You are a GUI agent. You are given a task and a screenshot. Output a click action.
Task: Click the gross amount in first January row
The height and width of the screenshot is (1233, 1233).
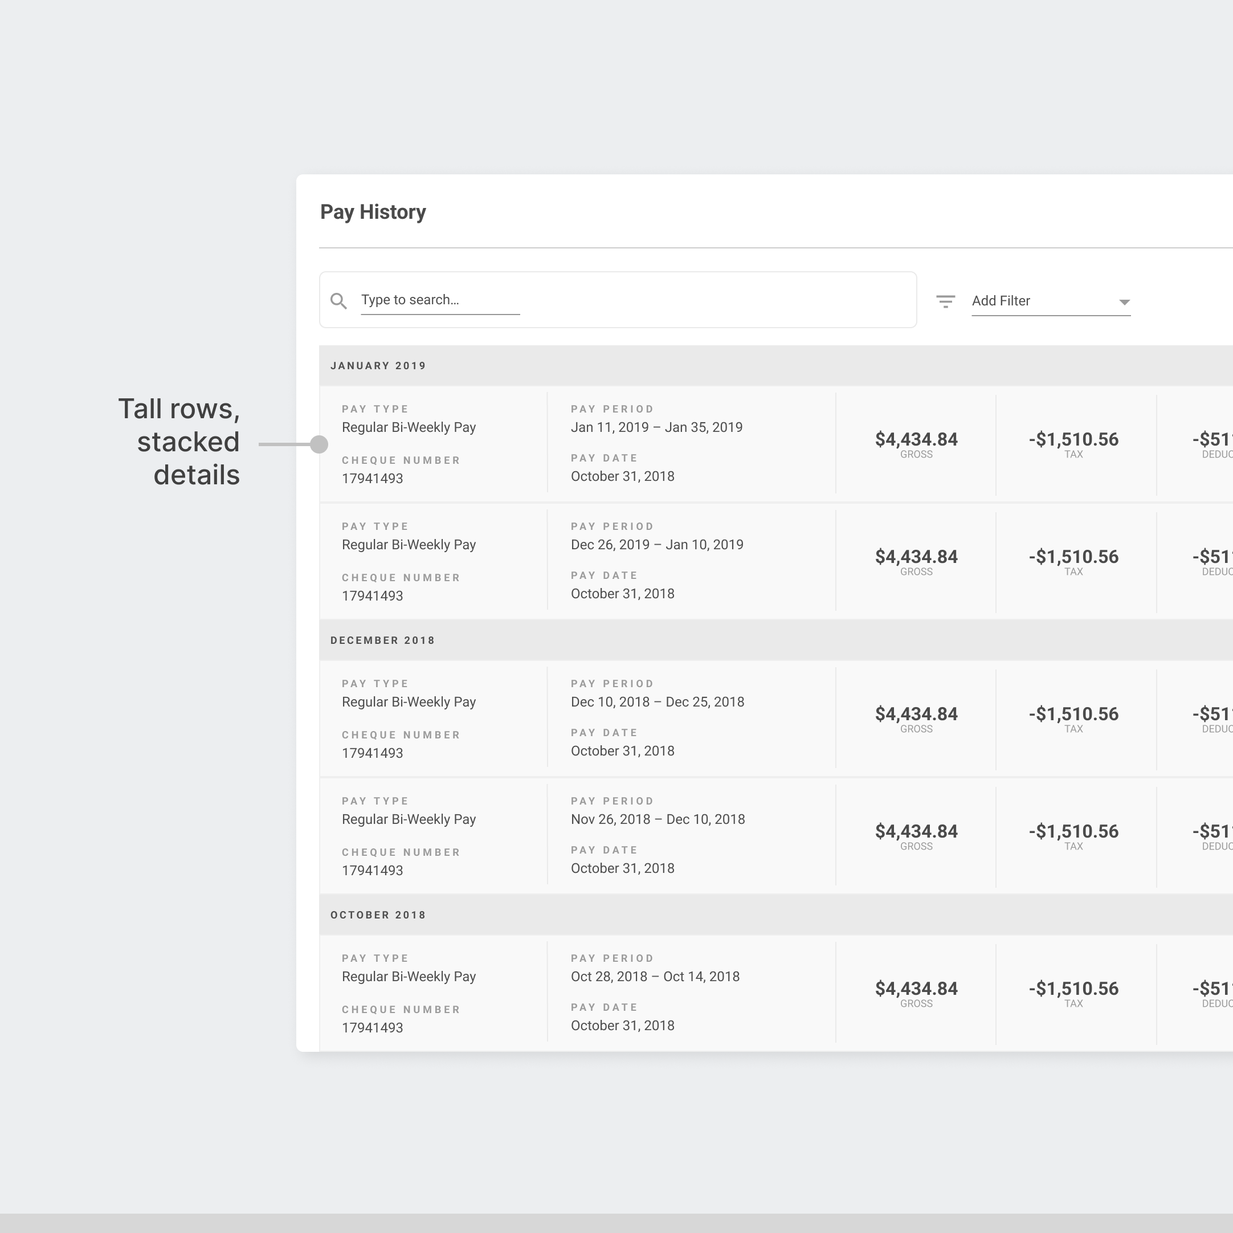(x=916, y=440)
